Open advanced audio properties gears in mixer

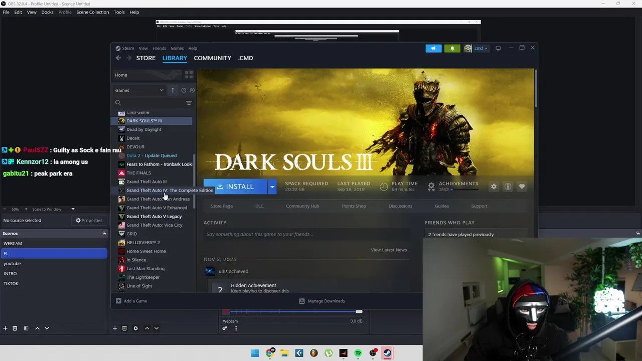(x=225, y=328)
